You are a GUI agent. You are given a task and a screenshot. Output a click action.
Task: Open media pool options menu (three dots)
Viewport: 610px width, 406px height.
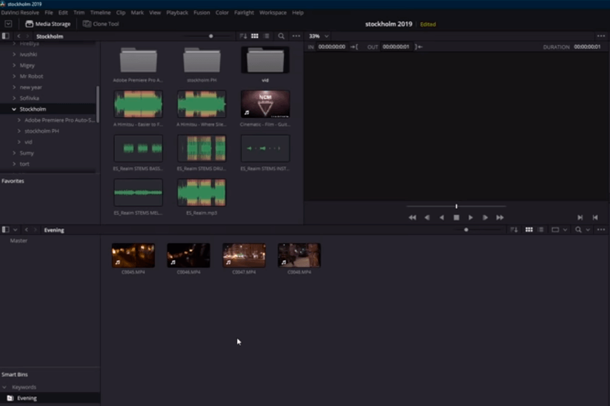coord(600,230)
